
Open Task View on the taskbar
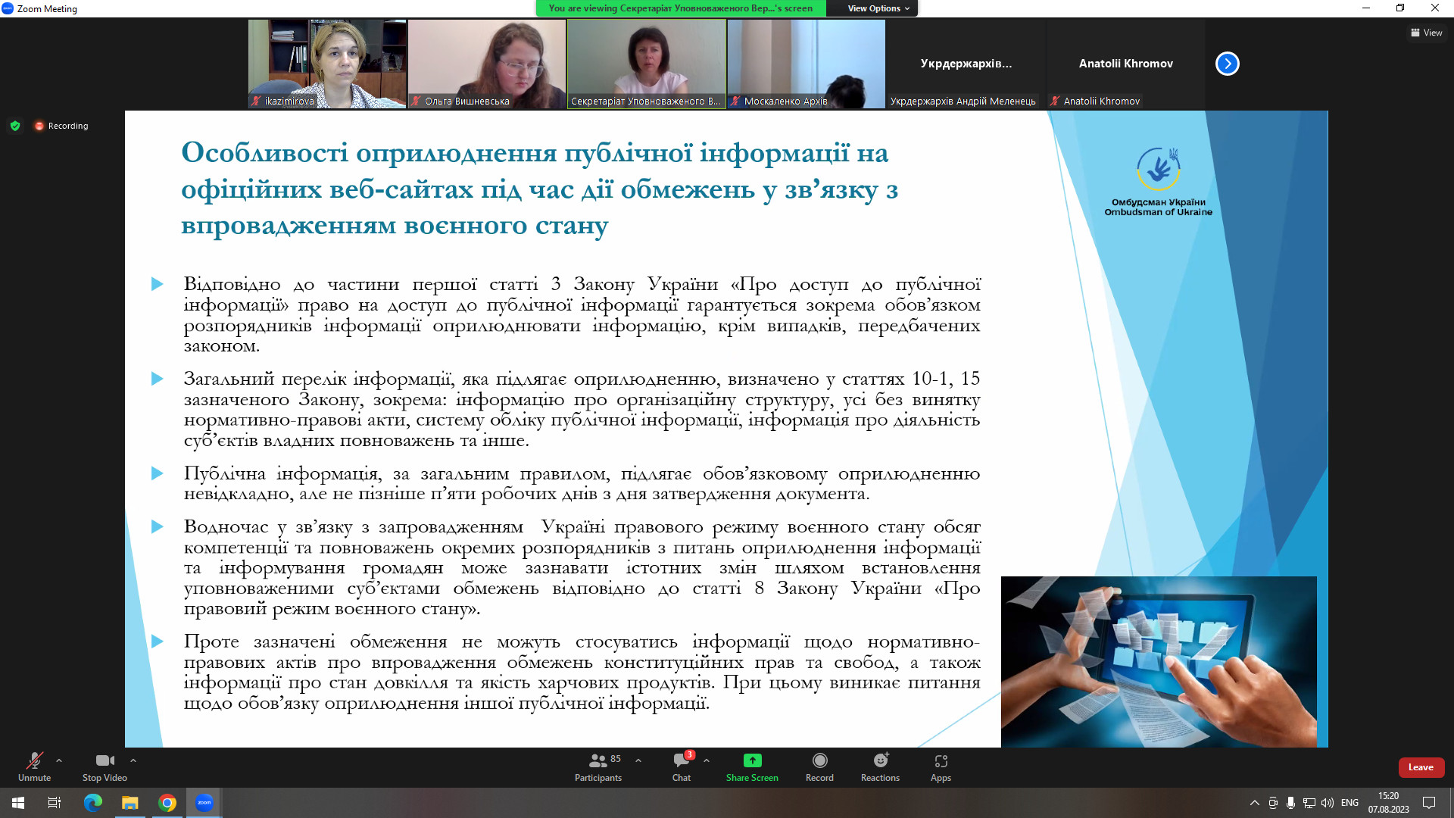tap(55, 803)
